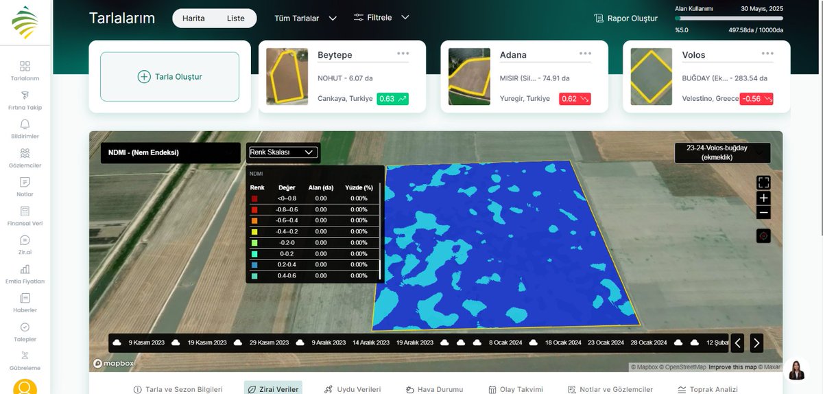823x394 pixels.
Task: Open Fırtına Takip storm tracking
Action: coord(25,100)
